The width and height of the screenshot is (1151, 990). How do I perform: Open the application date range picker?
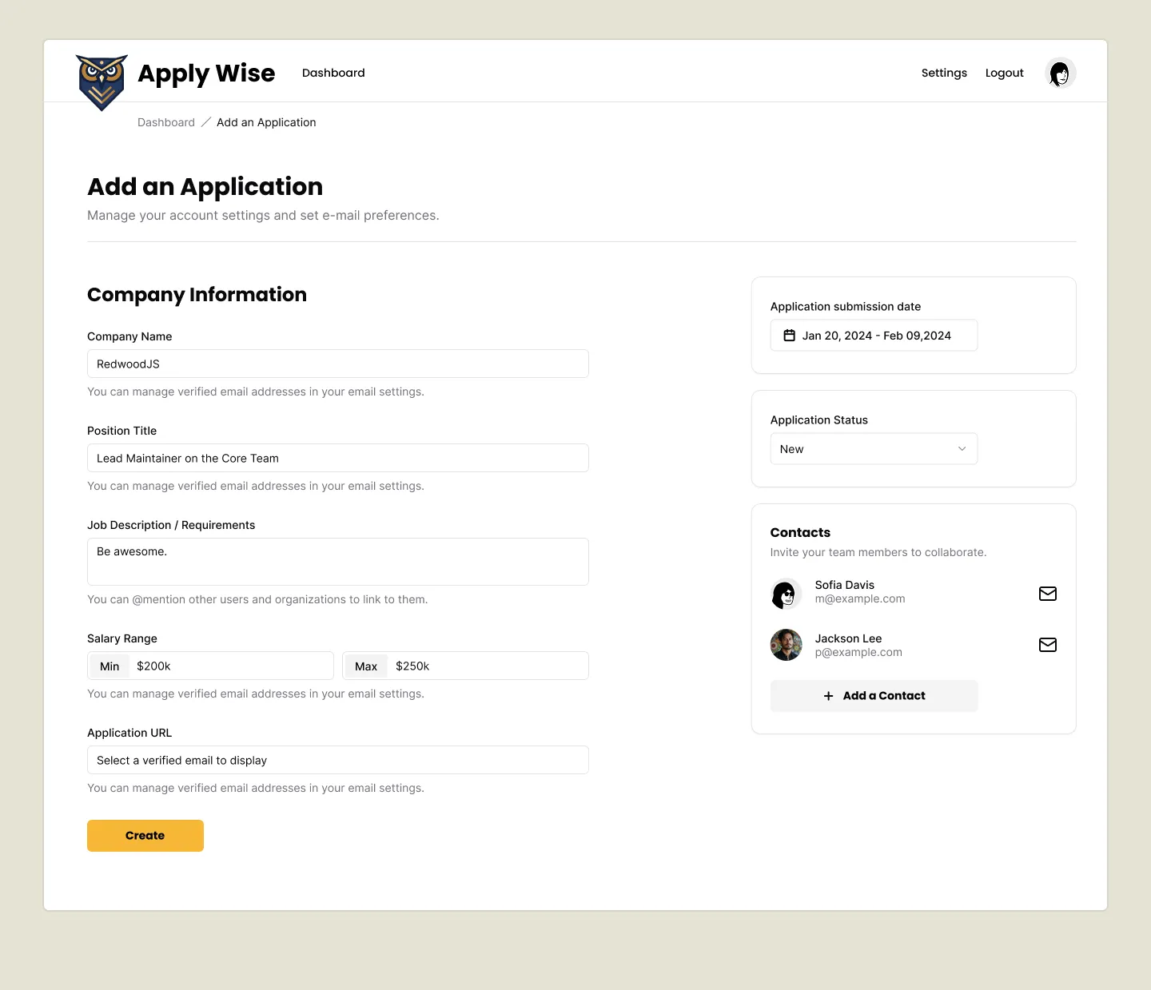pos(873,335)
